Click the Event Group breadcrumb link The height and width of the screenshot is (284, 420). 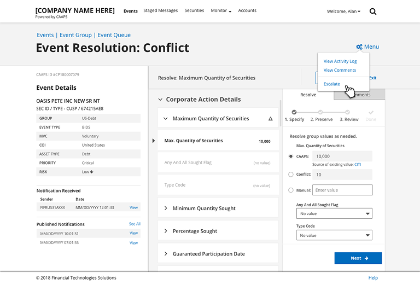(75, 35)
